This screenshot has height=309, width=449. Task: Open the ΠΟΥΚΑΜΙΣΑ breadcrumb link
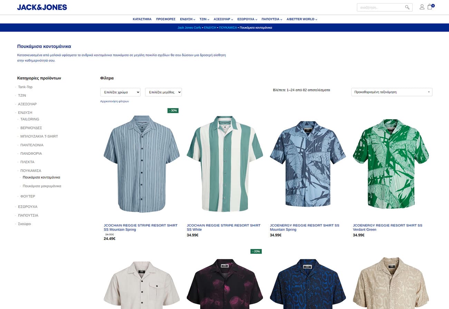click(x=228, y=28)
